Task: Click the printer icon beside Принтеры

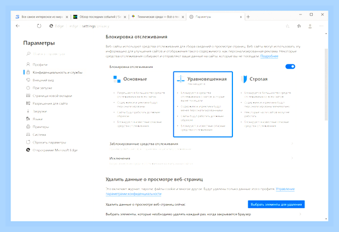Action: pos(28,127)
